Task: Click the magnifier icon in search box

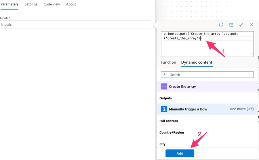Action: coord(165,75)
